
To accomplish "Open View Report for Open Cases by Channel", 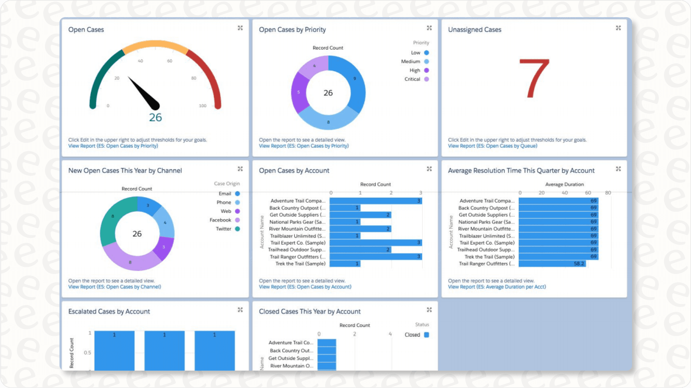I will coord(114,287).
